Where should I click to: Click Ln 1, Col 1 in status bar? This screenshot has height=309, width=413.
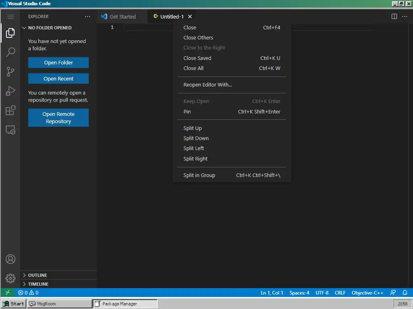click(272, 293)
